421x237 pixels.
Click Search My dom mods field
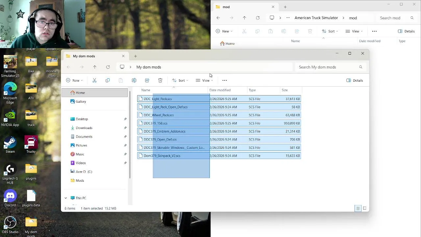tap(331, 67)
